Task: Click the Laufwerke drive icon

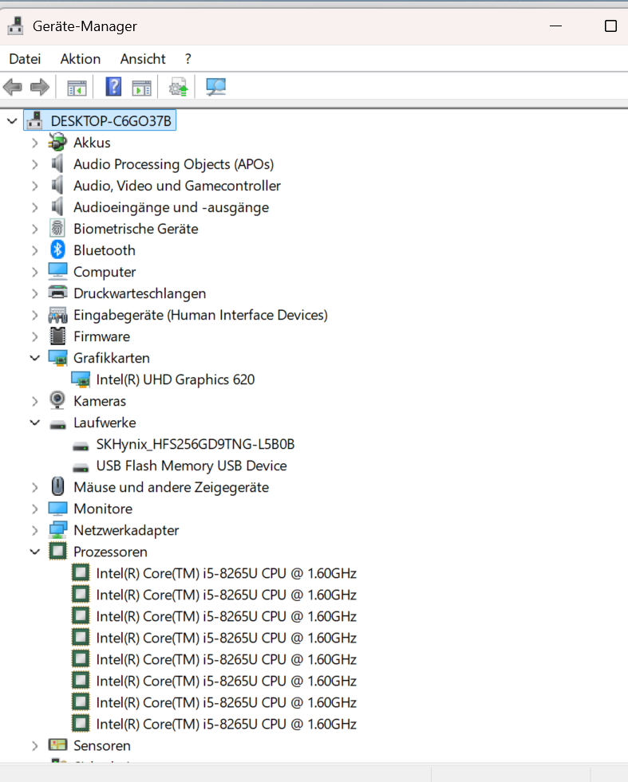Action: pyautogui.click(x=57, y=424)
